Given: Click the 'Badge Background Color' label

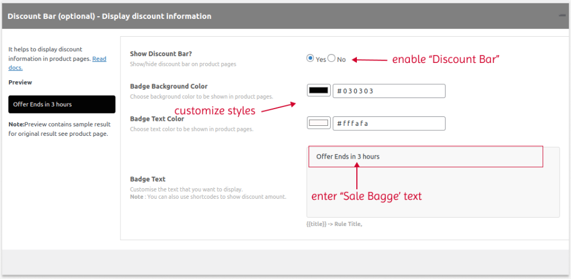Looking at the screenshot, I should (x=168, y=86).
